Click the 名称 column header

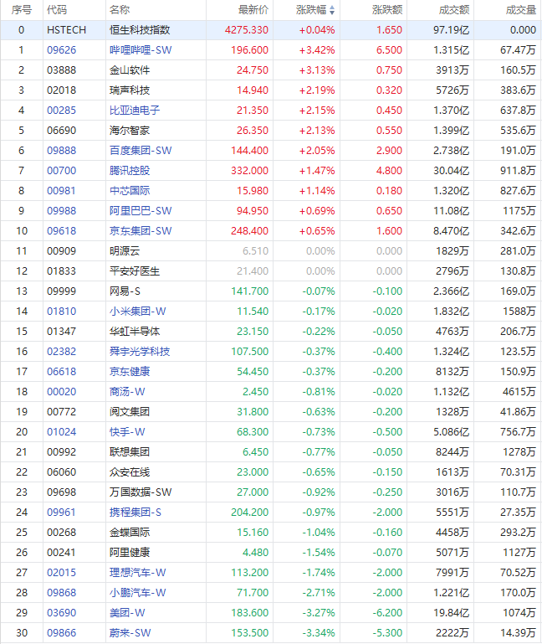(120, 10)
